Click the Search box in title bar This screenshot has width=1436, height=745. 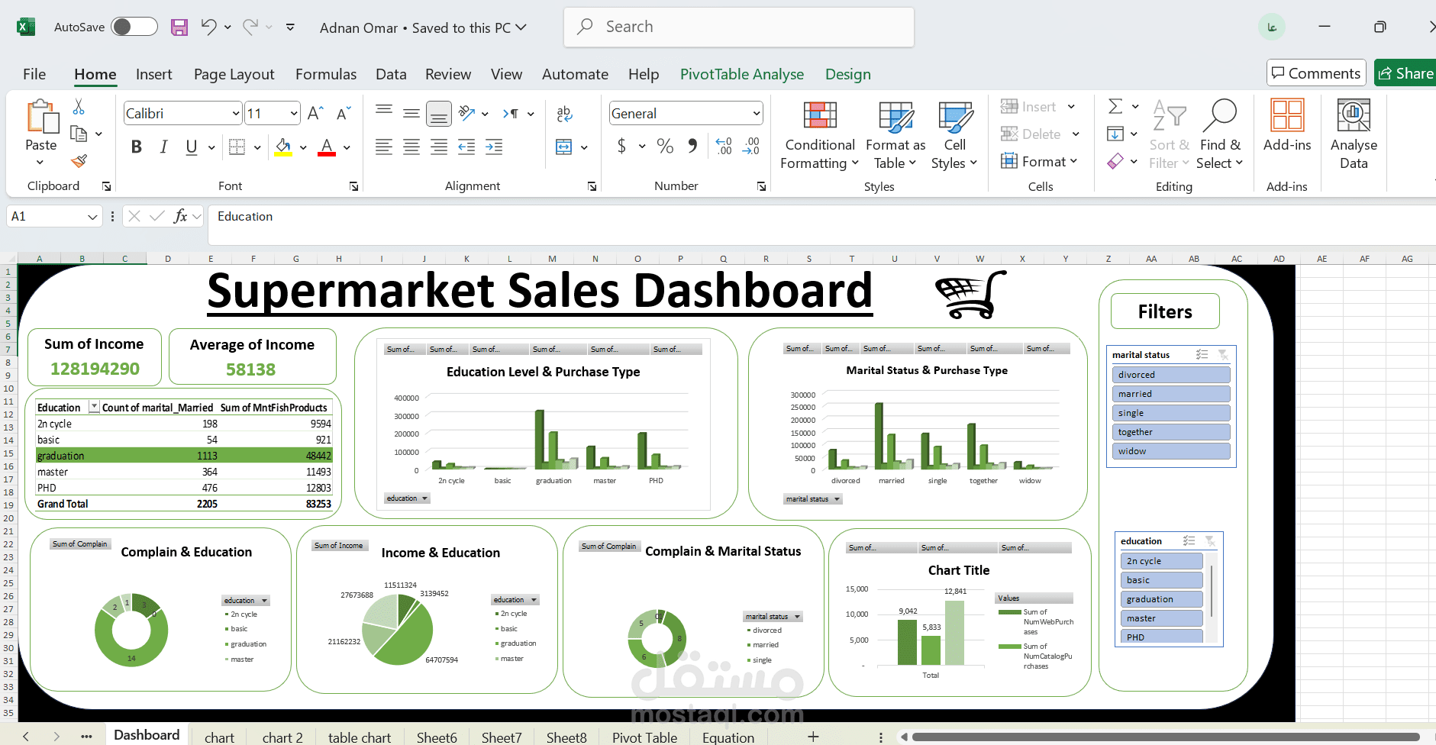[x=738, y=27]
